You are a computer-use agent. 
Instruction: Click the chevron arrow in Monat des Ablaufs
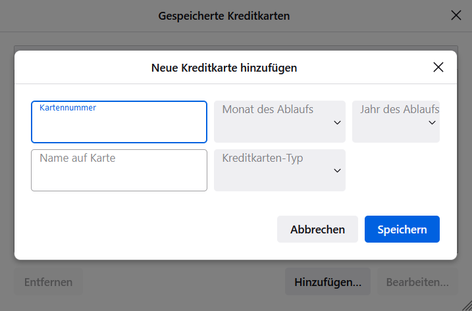(x=337, y=123)
